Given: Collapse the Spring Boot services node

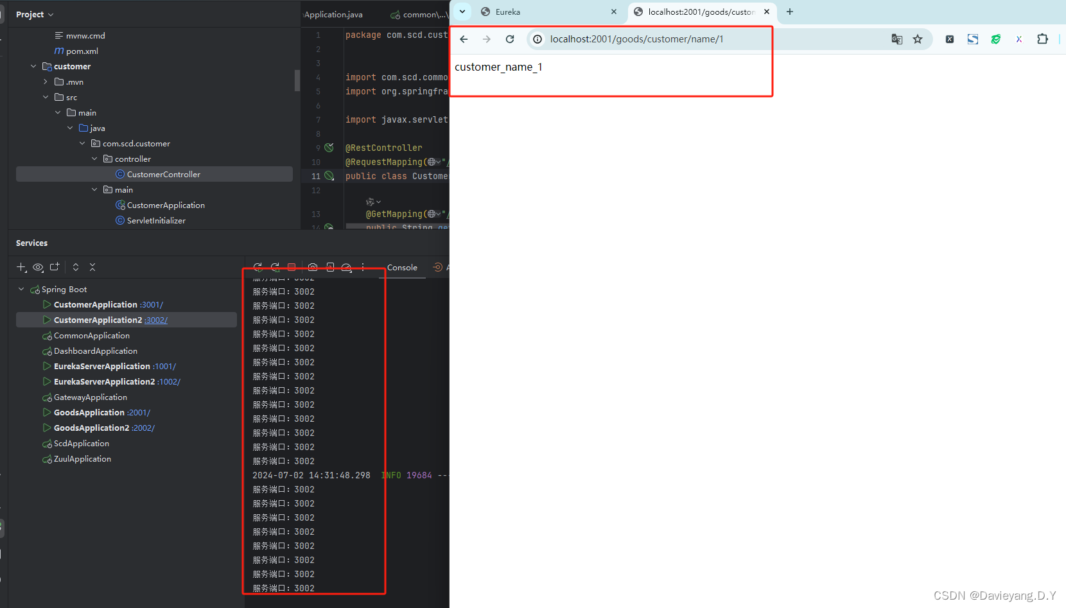Looking at the screenshot, I should (x=21, y=289).
